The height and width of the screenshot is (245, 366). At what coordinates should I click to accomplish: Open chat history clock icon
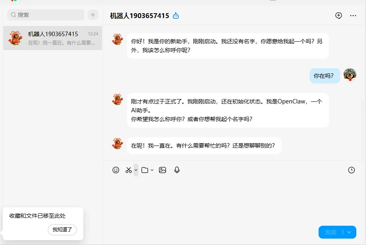click(352, 170)
